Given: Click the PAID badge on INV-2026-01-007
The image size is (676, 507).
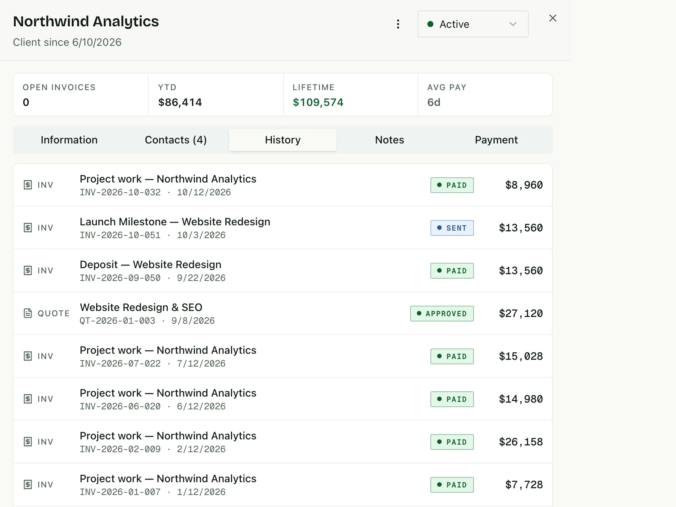Looking at the screenshot, I should click(452, 485).
